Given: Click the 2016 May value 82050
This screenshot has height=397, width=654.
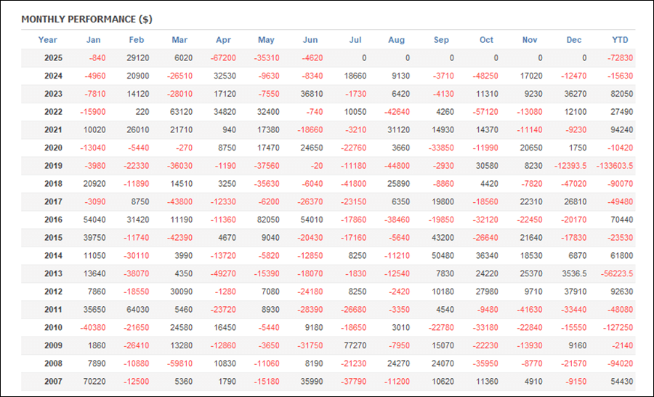Looking at the screenshot, I should [x=268, y=220].
